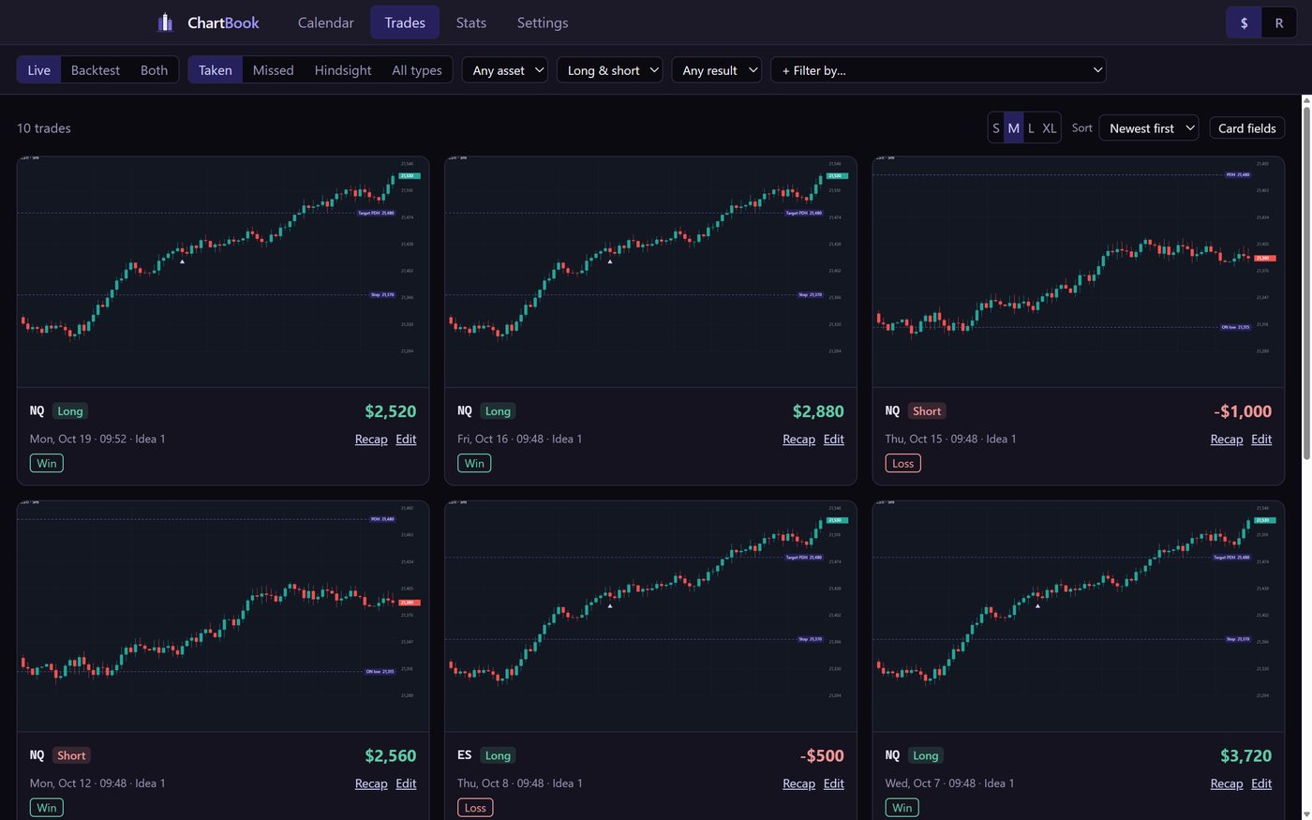Image resolution: width=1312 pixels, height=820 pixels.
Task: Click the Short badge on the Oct 15 trade
Action: pos(927,411)
